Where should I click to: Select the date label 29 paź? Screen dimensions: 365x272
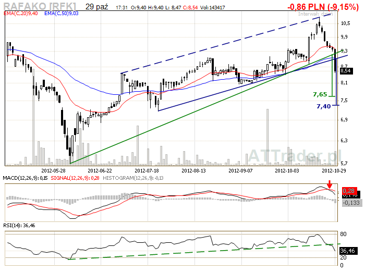[x=96, y=7]
